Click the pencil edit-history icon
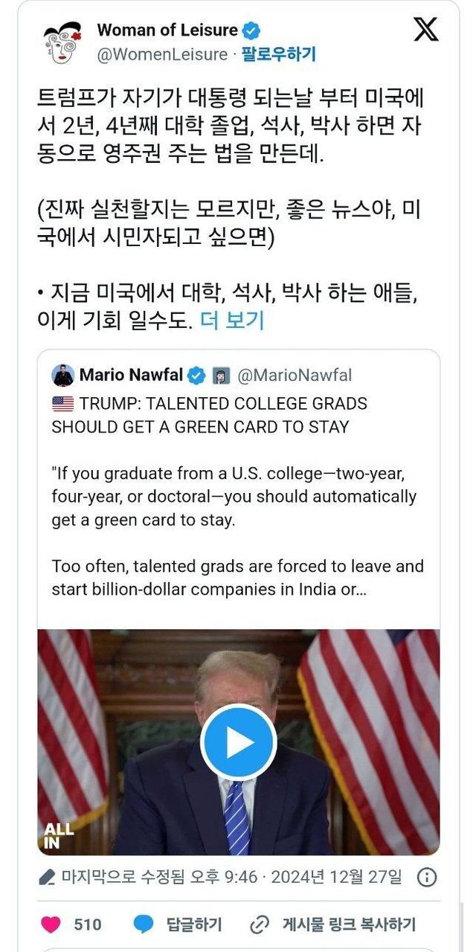 (47, 878)
